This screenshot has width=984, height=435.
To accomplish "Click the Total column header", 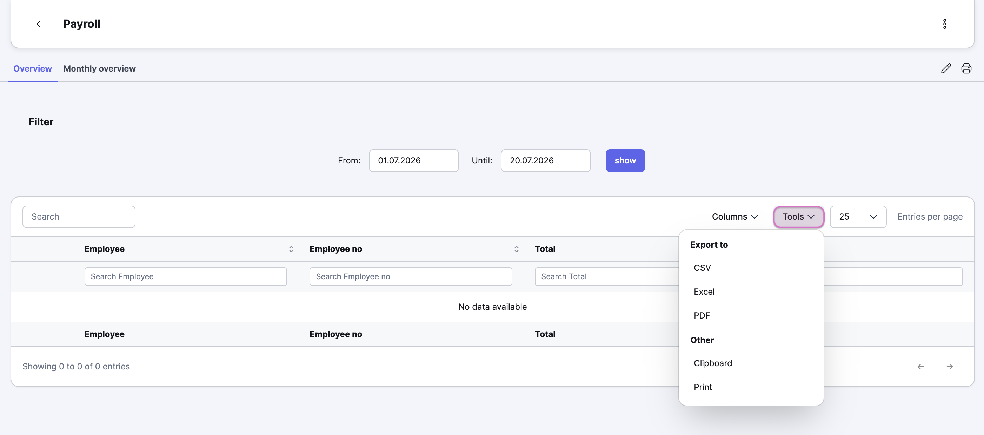I will [x=545, y=249].
